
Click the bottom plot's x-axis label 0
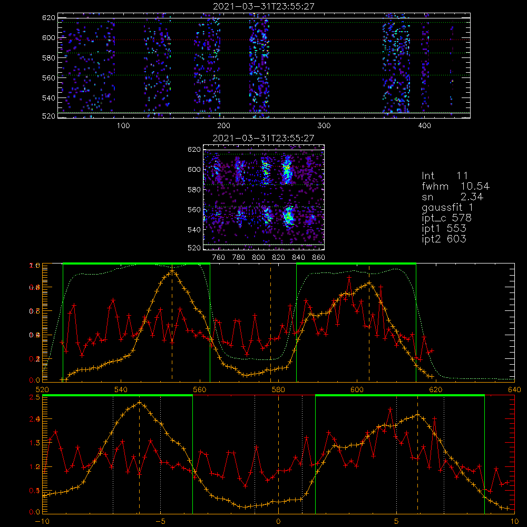tap(278, 522)
